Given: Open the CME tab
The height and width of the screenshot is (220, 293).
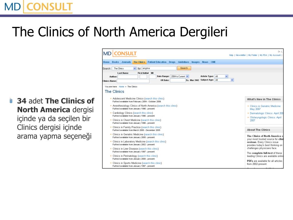Looking at the screenshot, I should [x=213, y=62].
